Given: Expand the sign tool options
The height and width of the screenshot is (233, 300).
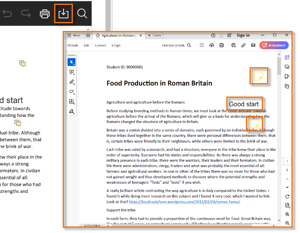Looking at the screenshot, I should [72, 111].
